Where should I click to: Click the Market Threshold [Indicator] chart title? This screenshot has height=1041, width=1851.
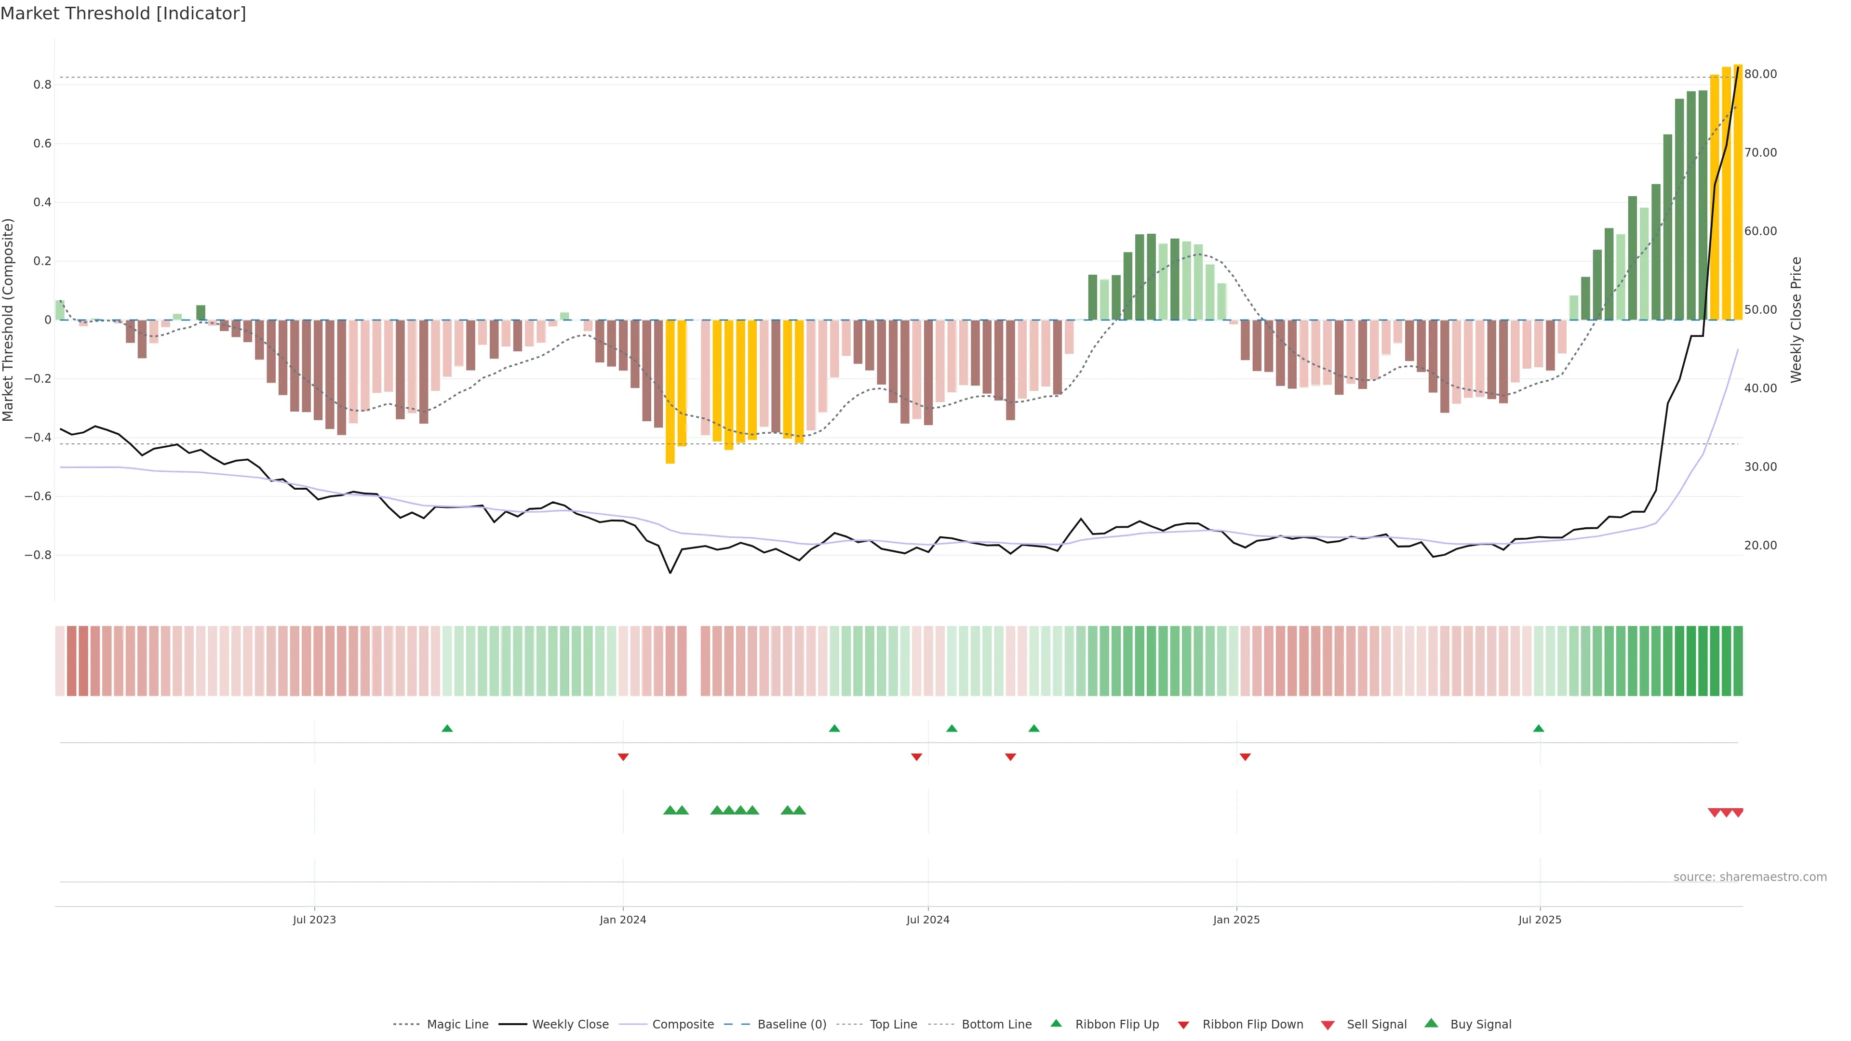click(x=123, y=13)
